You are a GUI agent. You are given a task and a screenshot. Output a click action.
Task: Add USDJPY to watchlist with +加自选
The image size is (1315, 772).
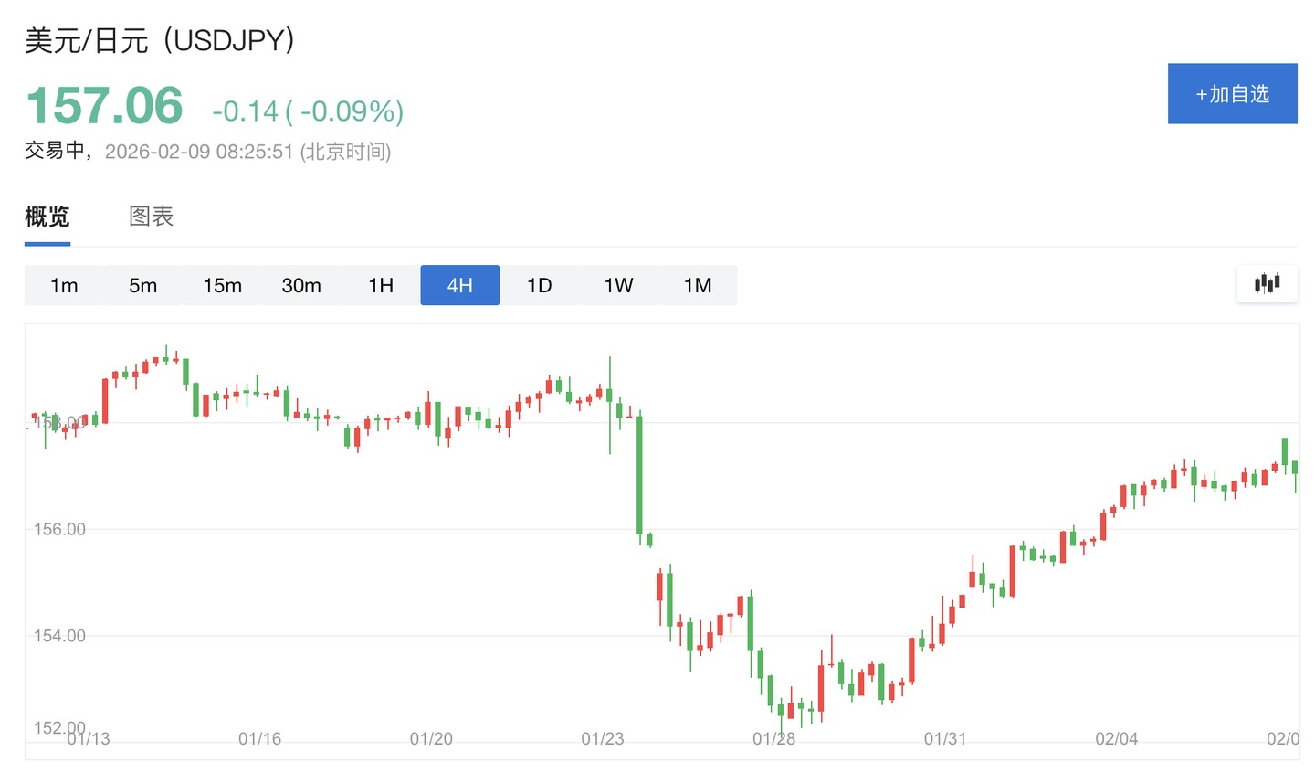point(1232,94)
